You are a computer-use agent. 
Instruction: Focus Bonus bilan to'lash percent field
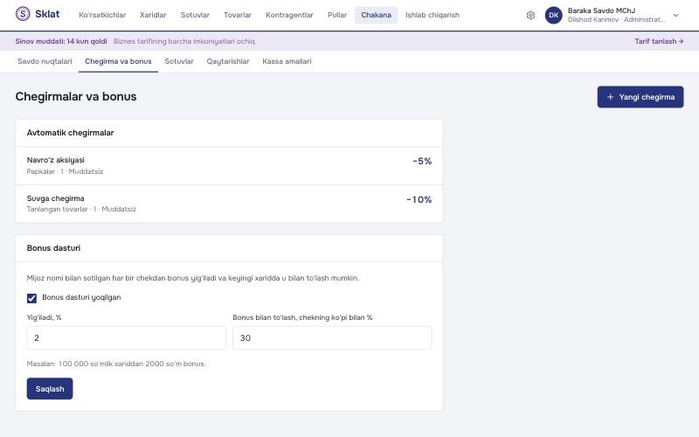tap(332, 338)
